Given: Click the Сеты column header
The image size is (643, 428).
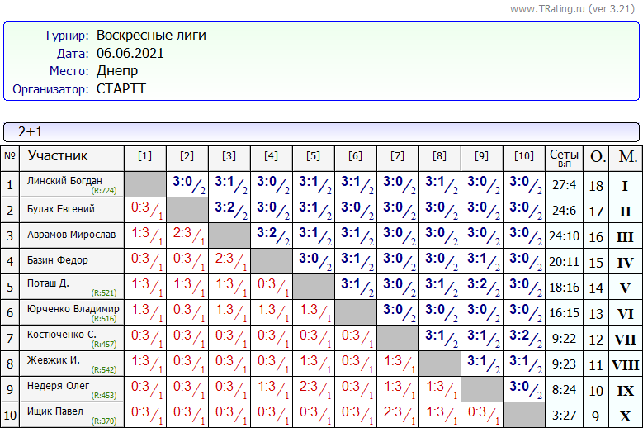Looking at the screenshot, I should point(565,157).
